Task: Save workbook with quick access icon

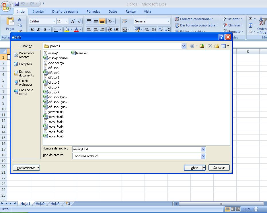Action: click(17, 4)
